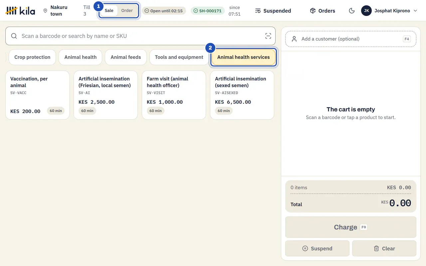The image size is (426, 266).
Task: Click the F4 shortcut badge
Action: [x=407, y=39]
